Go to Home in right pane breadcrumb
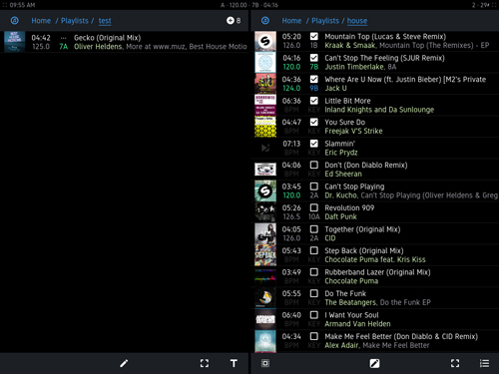The height and width of the screenshot is (374, 499). (291, 21)
